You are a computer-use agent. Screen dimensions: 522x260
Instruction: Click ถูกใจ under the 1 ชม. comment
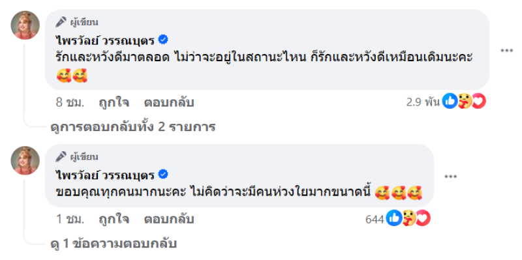pos(114,219)
